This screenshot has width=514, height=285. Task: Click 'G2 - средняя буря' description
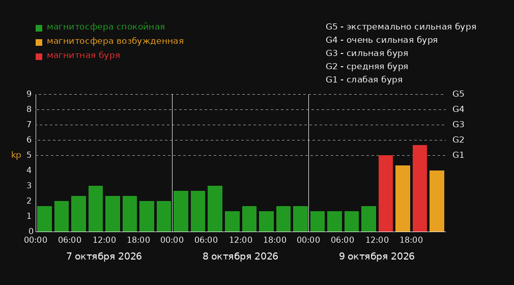pos(367,67)
